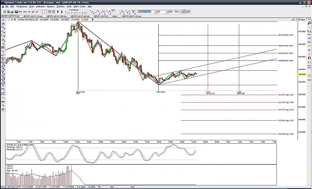The height and width of the screenshot is (189, 312).
Task: Select the arrow pointer tool in left toolbar
Action: click(3, 105)
